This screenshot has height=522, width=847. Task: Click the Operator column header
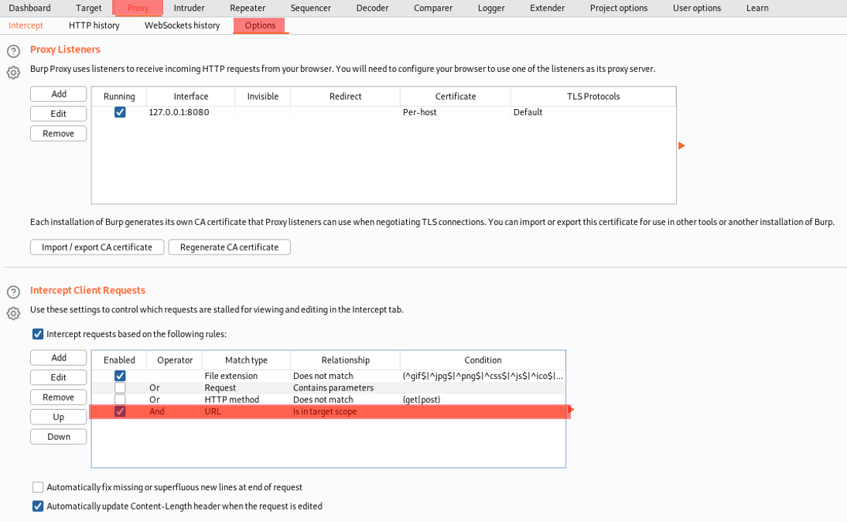coord(175,360)
